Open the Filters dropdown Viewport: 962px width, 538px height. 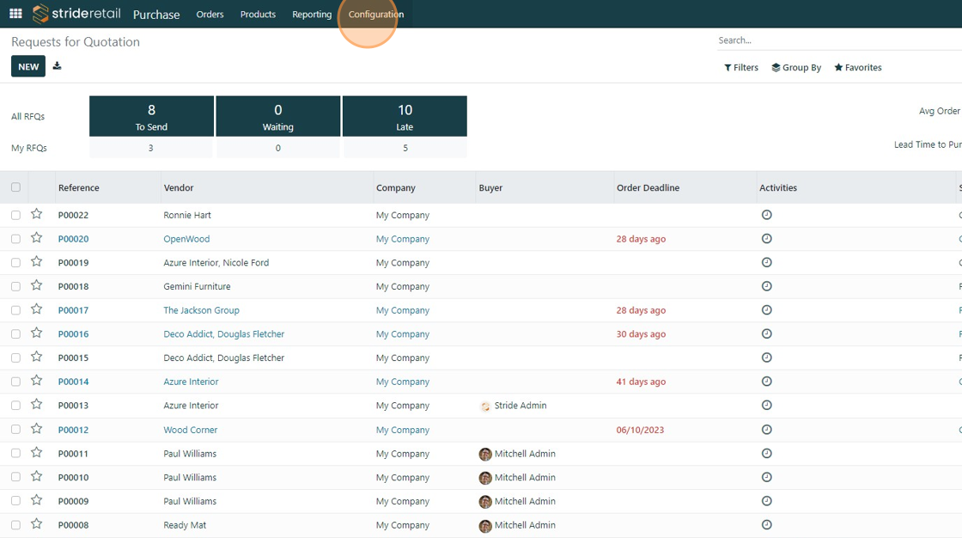click(x=741, y=68)
